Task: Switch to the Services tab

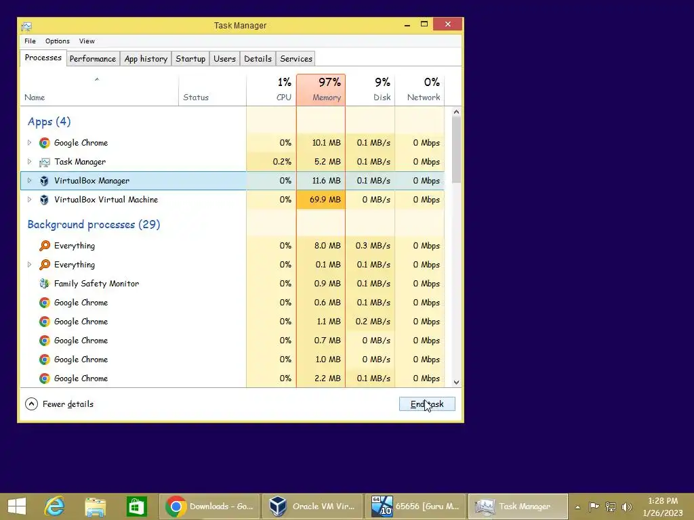Action: (x=296, y=59)
